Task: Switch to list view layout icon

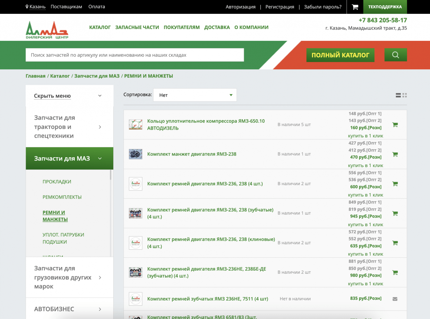Action: [x=398, y=95]
